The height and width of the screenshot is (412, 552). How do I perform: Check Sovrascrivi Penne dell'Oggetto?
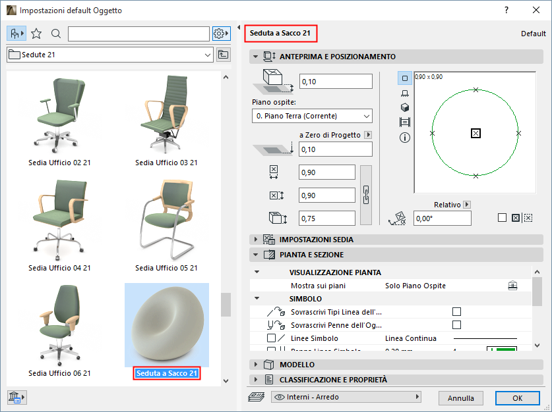(456, 325)
